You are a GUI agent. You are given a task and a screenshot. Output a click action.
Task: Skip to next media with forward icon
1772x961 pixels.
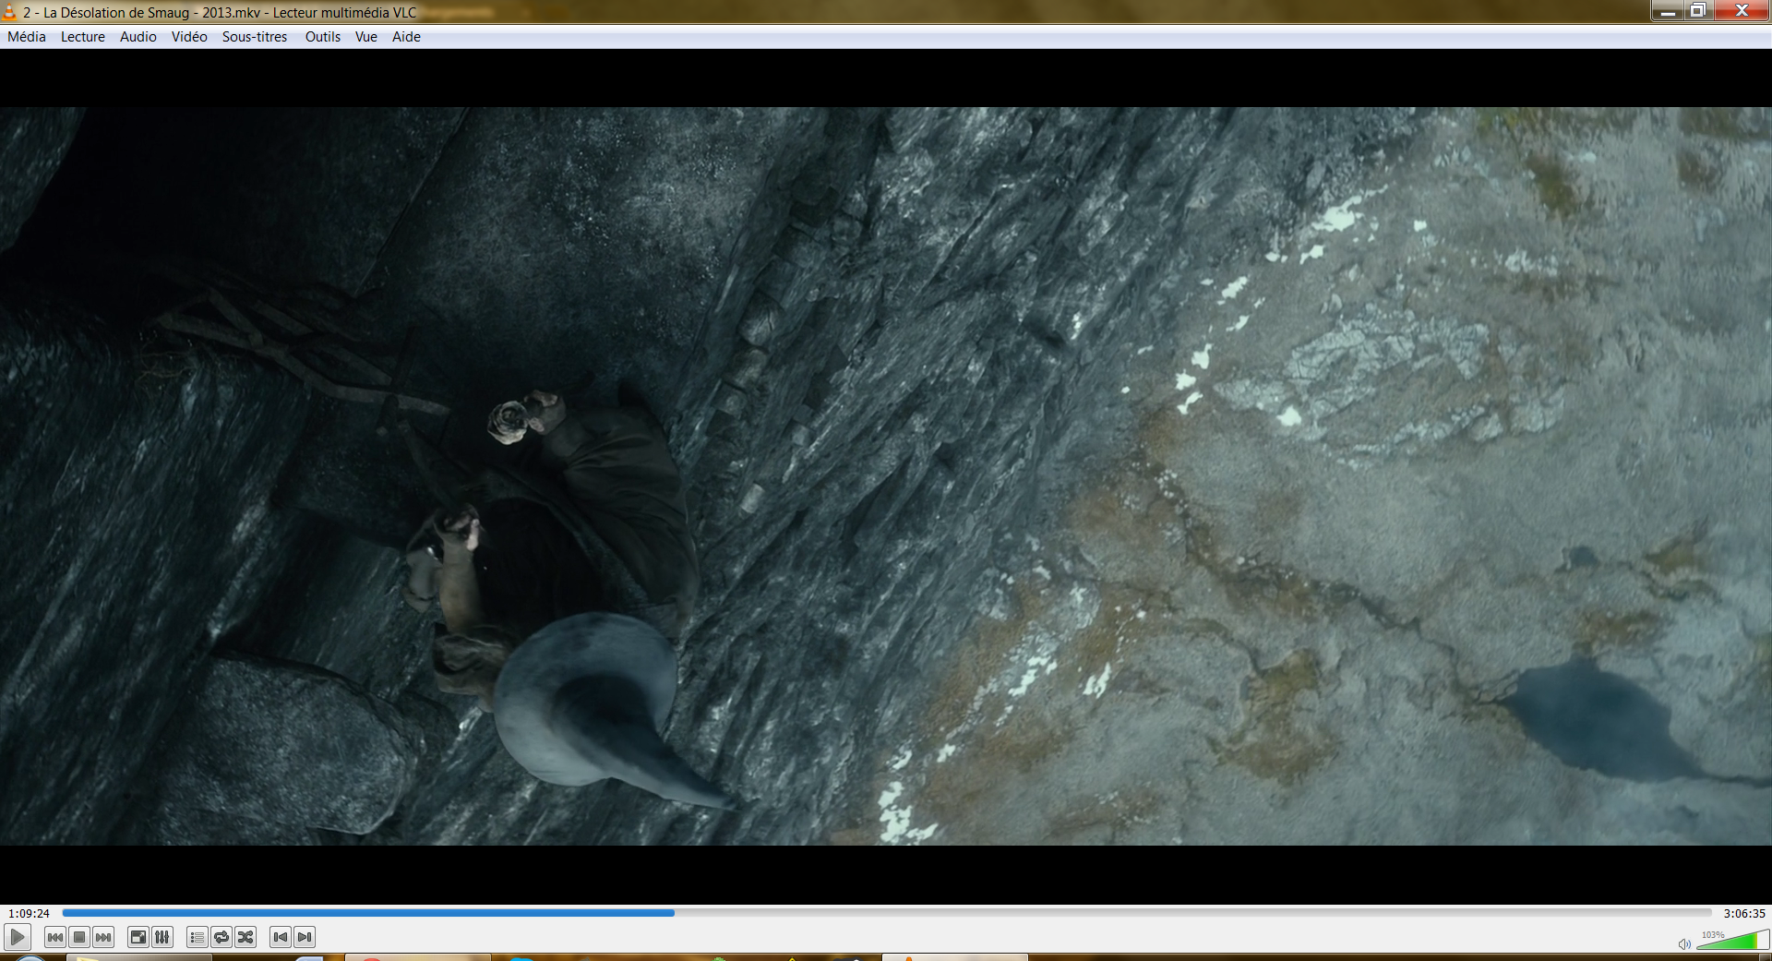click(x=103, y=937)
